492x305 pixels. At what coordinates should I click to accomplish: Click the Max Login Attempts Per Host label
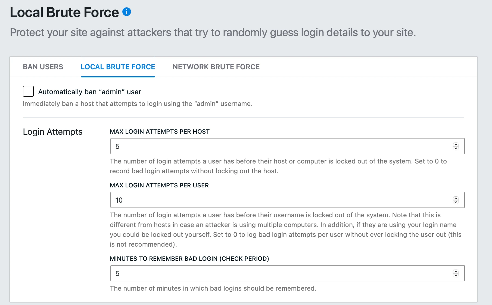point(160,132)
